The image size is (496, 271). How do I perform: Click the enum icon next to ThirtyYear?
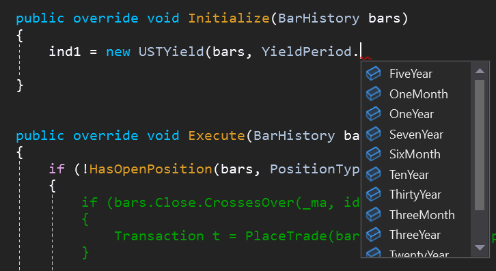(373, 195)
